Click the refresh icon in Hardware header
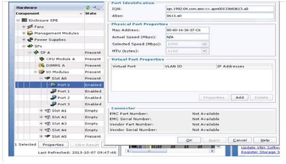 (x=88, y=7)
